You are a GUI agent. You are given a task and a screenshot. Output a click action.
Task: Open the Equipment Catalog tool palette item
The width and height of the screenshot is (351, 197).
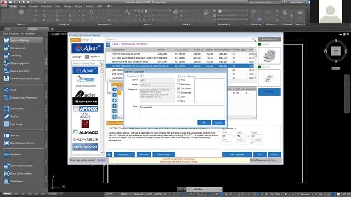click(x=23, y=40)
